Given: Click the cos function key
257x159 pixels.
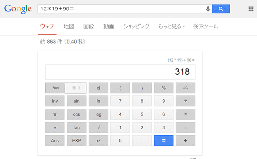Looking at the screenshot, I should point(77,114).
